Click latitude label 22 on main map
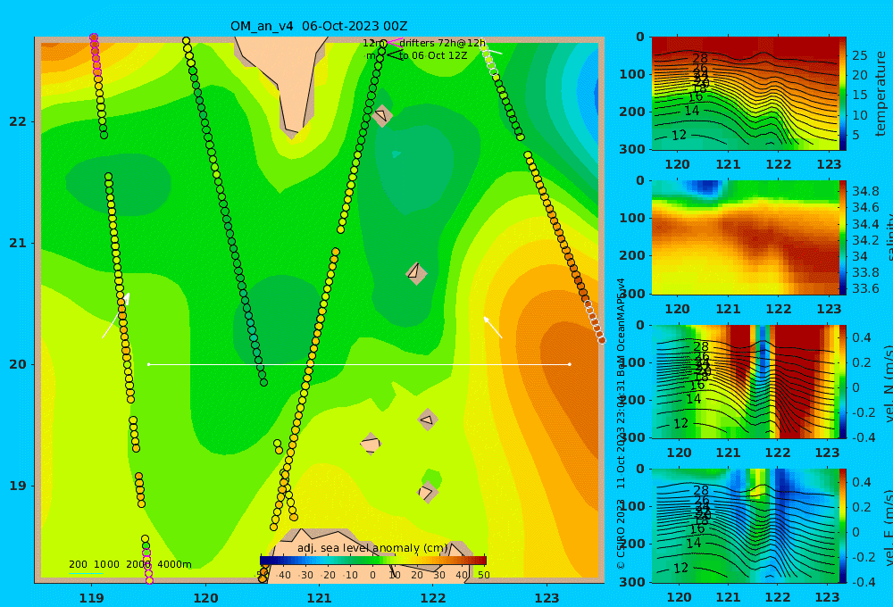 click(x=17, y=122)
